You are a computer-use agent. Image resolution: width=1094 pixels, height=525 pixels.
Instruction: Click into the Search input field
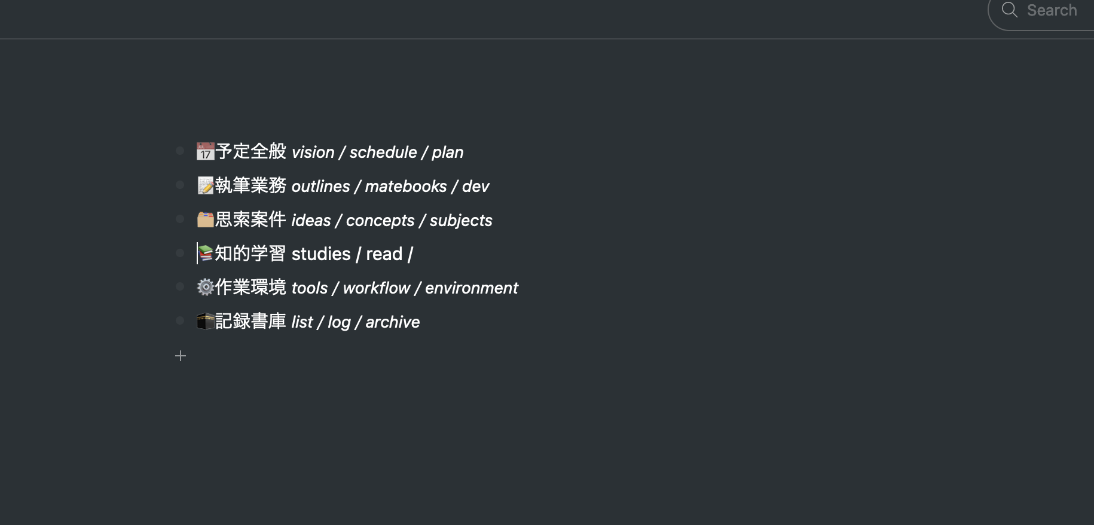tap(1051, 10)
